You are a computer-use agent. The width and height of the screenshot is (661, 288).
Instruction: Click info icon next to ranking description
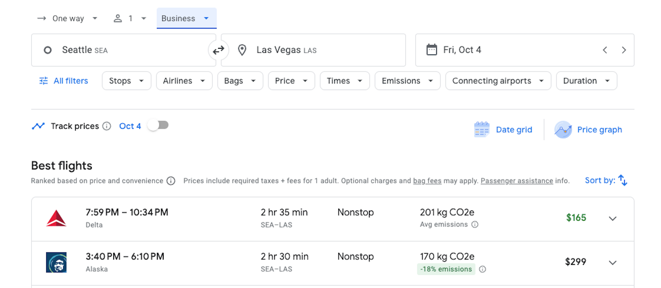(171, 181)
